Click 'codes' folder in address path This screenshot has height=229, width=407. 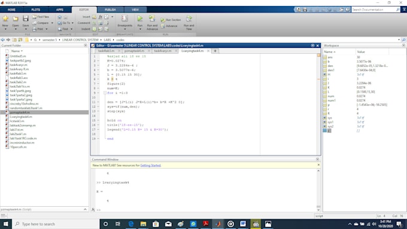coord(120,40)
